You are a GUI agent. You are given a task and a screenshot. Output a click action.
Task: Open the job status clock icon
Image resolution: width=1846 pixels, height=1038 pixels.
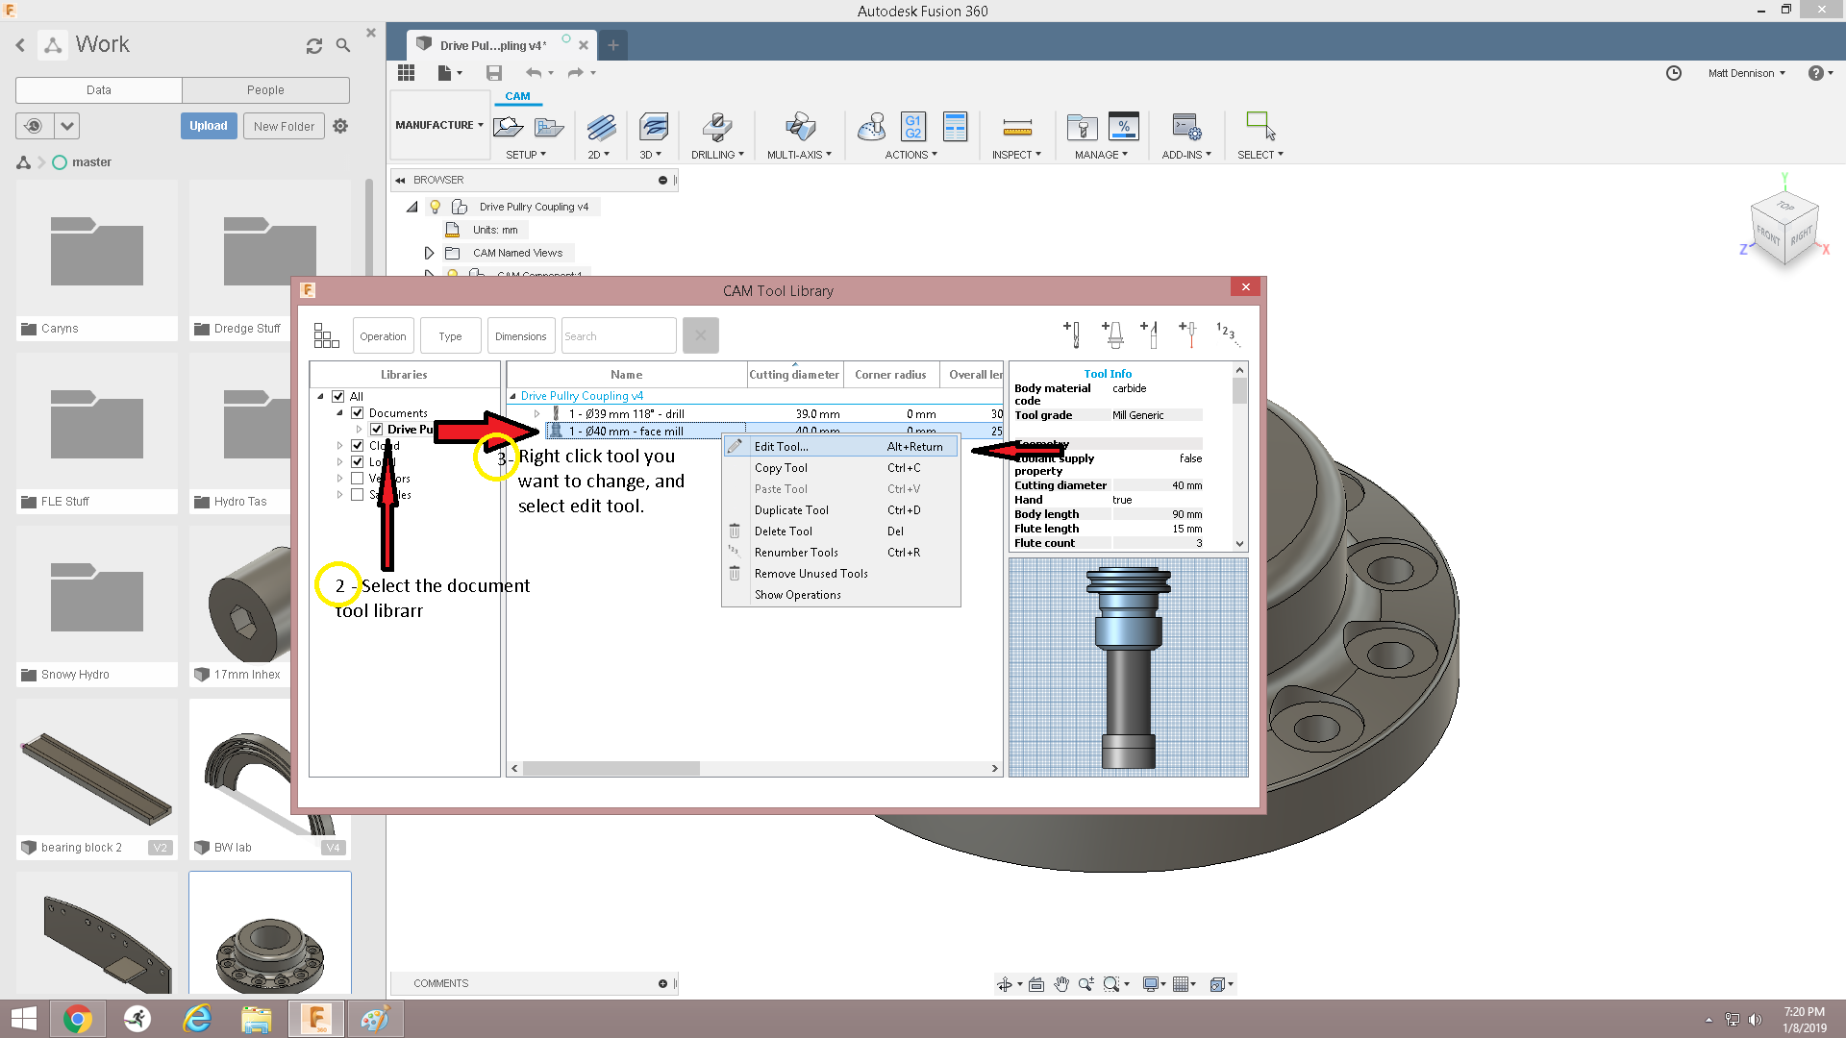pos(1674,73)
